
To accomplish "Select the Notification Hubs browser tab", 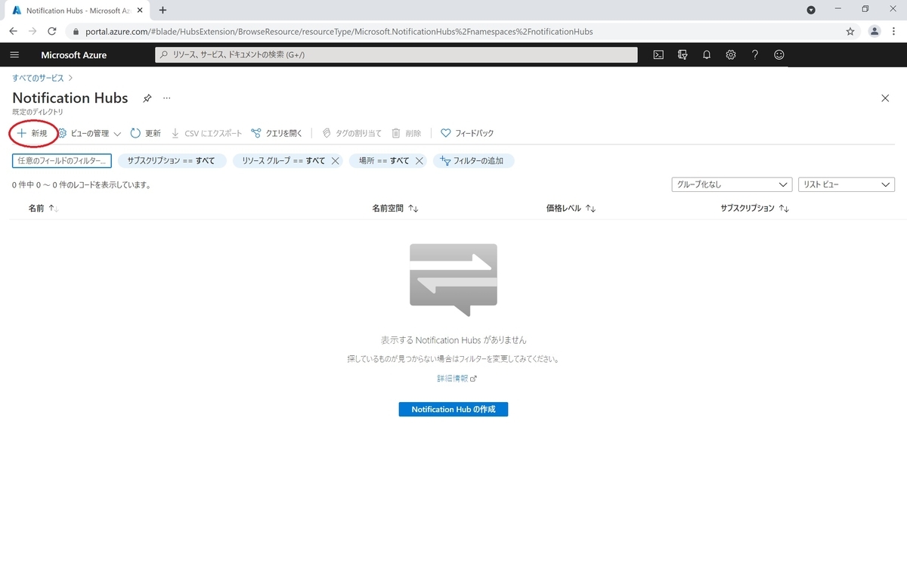I will click(76, 11).
